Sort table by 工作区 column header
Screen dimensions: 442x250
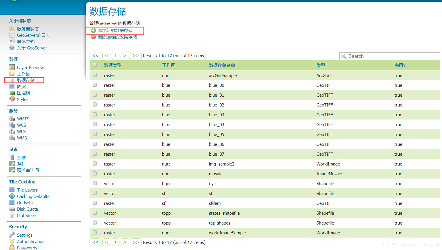(168, 65)
